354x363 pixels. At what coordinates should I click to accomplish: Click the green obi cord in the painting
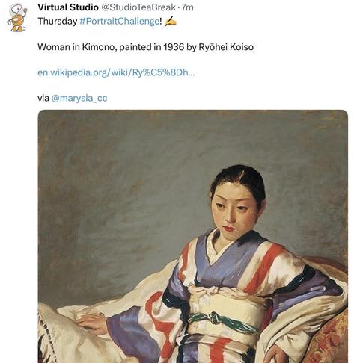click(221, 321)
